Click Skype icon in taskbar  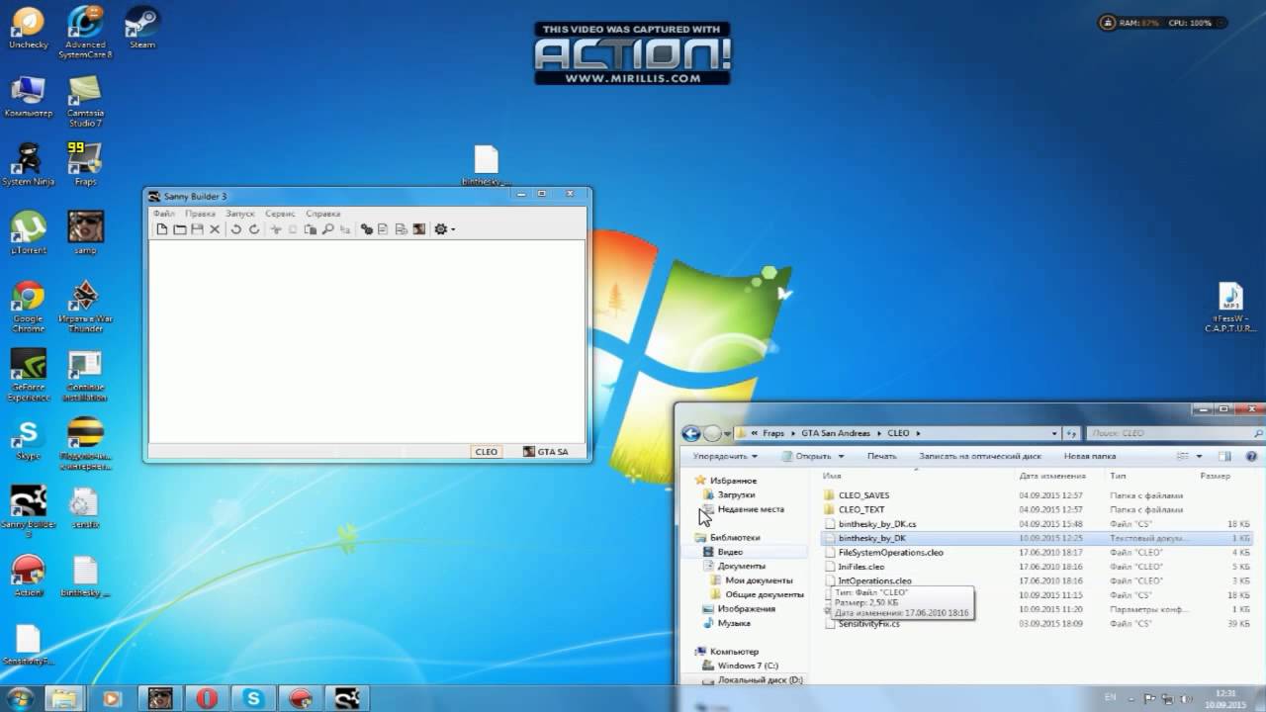pos(254,698)
